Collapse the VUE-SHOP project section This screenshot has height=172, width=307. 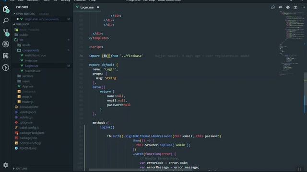coord(23,24)
